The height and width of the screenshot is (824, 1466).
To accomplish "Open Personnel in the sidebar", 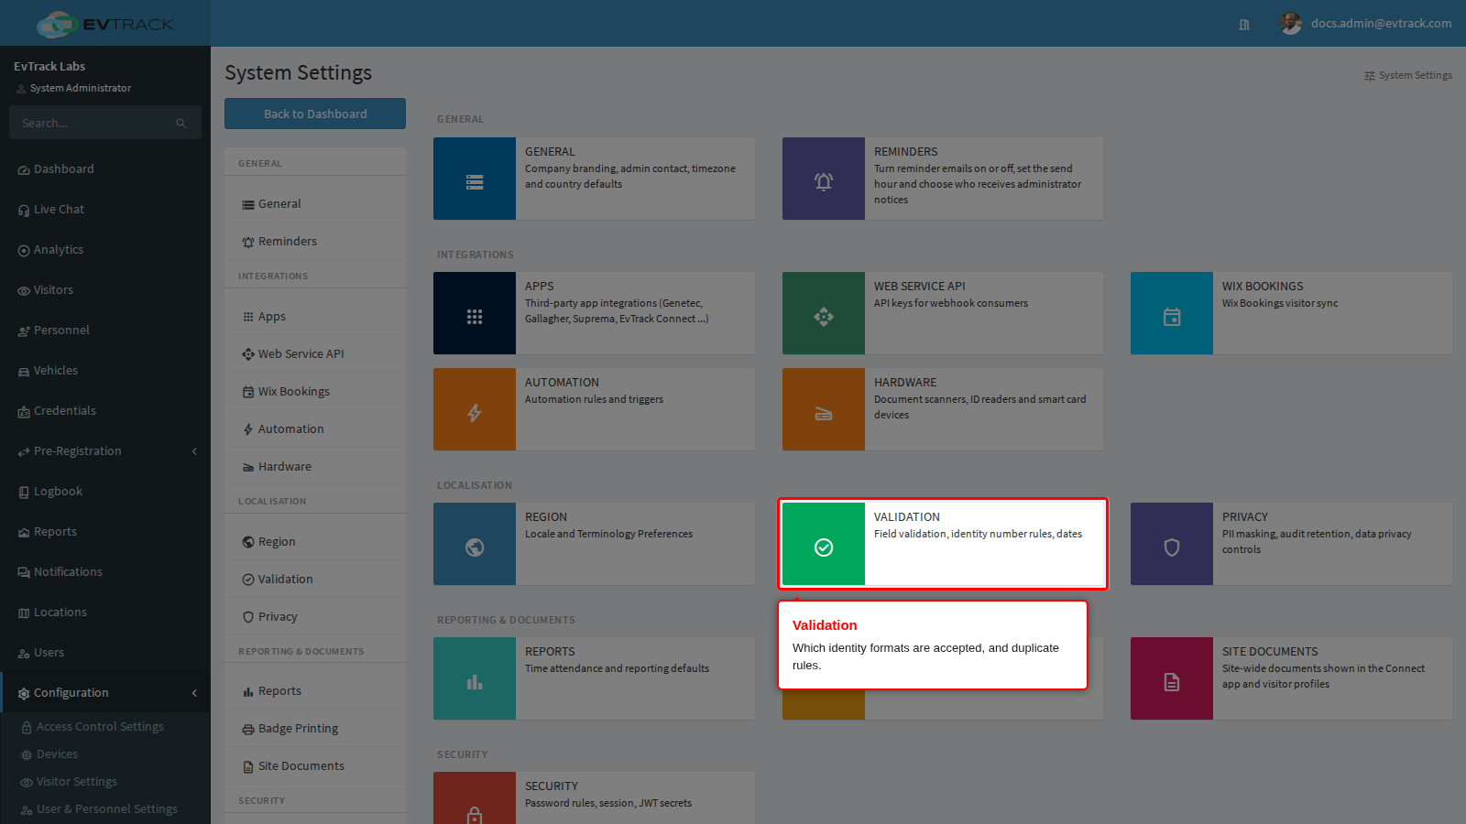I will click(x=105, y=331).
